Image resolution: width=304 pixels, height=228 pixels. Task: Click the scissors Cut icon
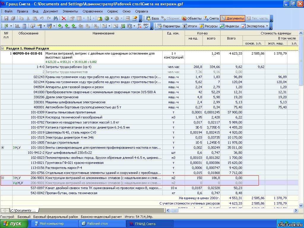pos(28,18)
